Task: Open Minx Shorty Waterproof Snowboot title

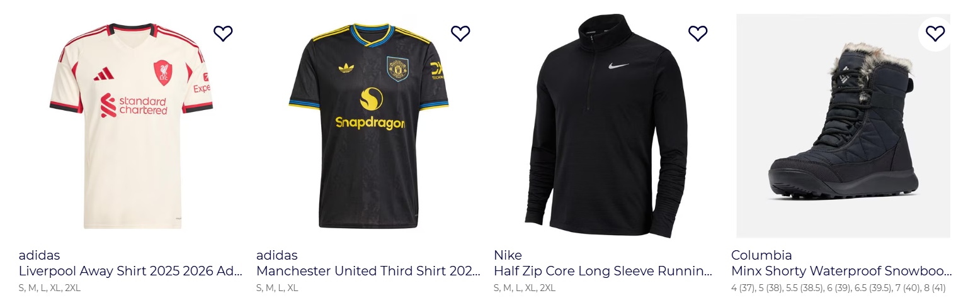Action: click(x=842, y=272)
